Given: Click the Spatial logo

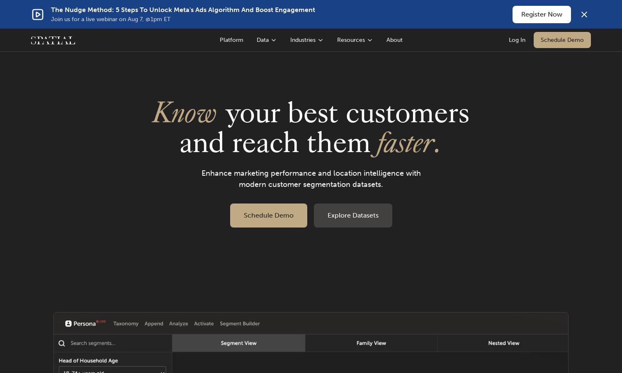Looking at the screenshot, I should [53, 40].
